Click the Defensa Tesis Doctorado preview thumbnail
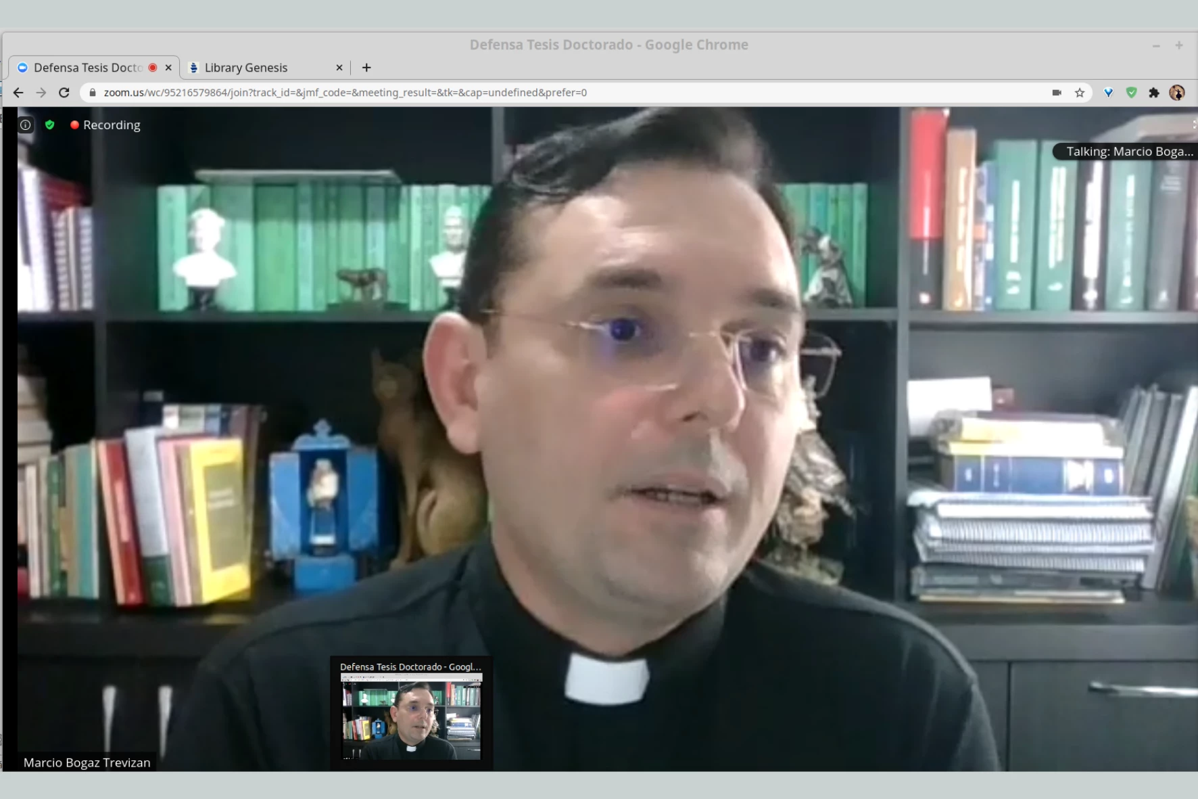The width and height of the screenshot is (1198, 799). point(411,720)
